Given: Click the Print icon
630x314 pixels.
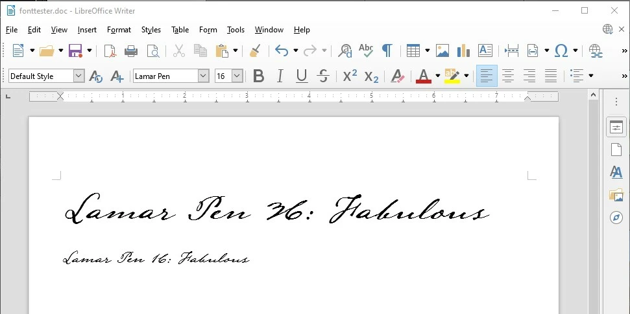Looking at the screenshot, I should point(131,51).
